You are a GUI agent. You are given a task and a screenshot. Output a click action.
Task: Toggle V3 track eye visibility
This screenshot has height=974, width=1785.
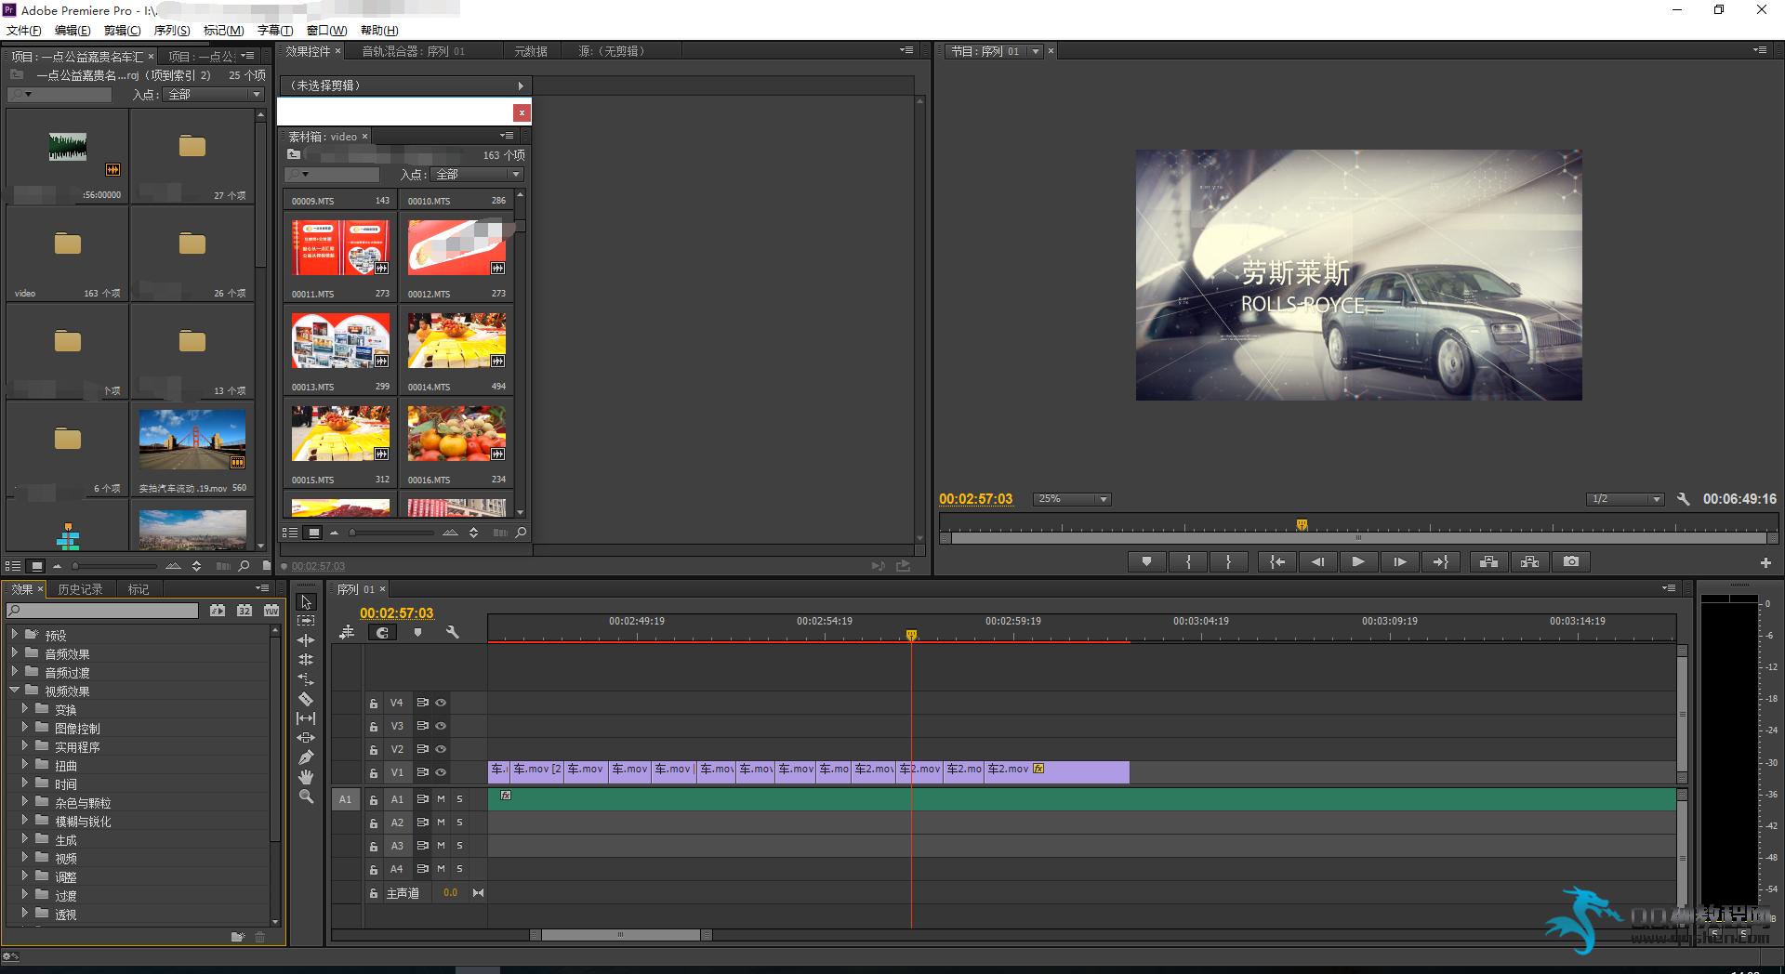pos(441,726)
